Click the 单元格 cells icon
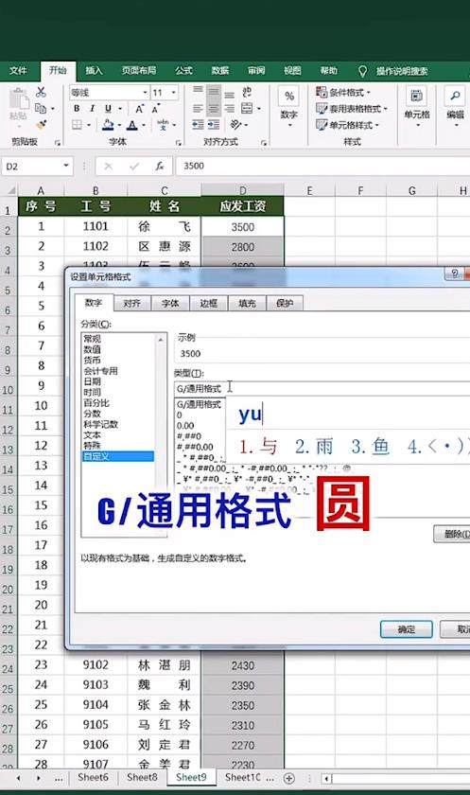Screen dimensions: 470x795 [417, 97]
